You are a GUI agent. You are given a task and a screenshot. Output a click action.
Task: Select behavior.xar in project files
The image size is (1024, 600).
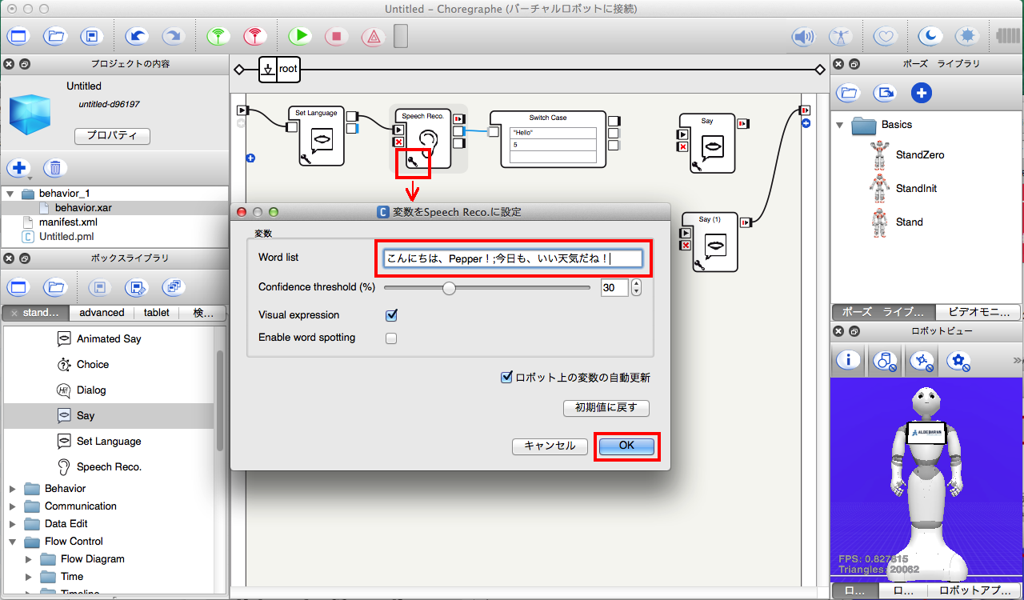click(x=83, y=208)
